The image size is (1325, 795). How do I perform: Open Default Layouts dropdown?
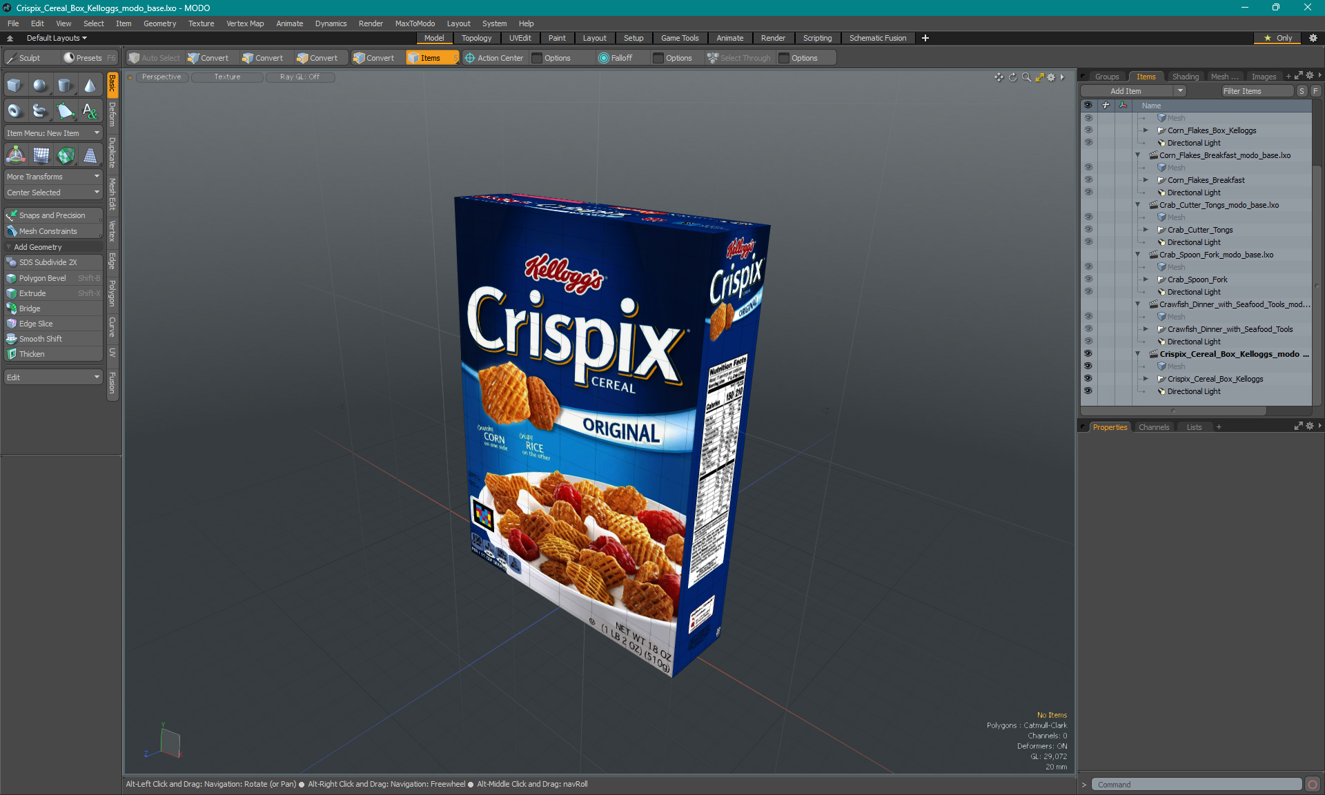pos(57,38)
